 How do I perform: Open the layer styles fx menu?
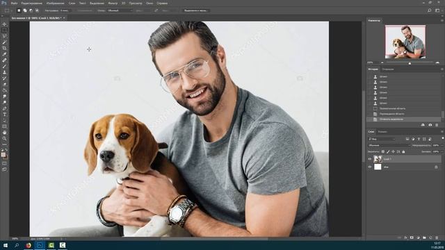click(405, 237)
